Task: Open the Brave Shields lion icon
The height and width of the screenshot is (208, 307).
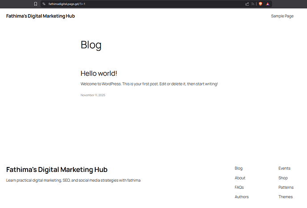Action: tap(261, 4)
